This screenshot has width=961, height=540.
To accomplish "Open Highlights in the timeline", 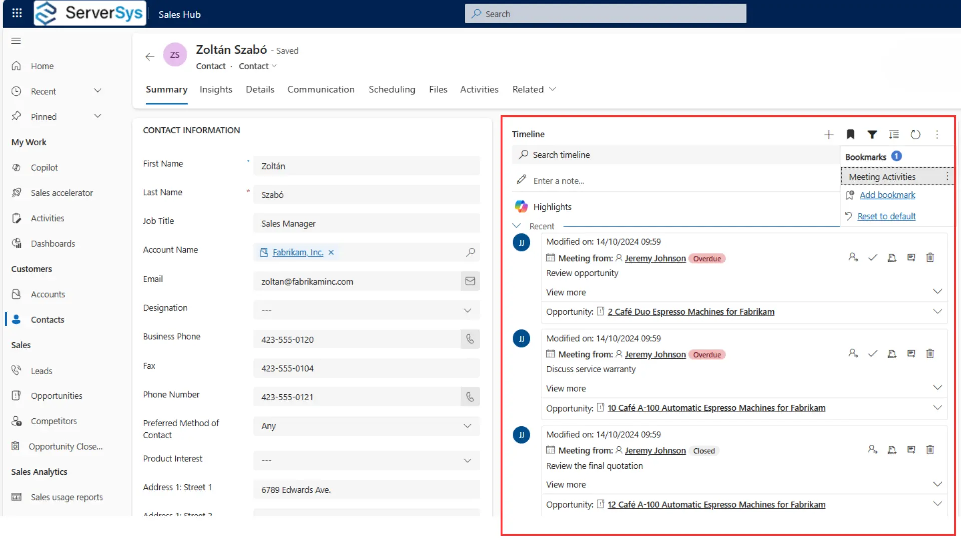I will 552,207.
